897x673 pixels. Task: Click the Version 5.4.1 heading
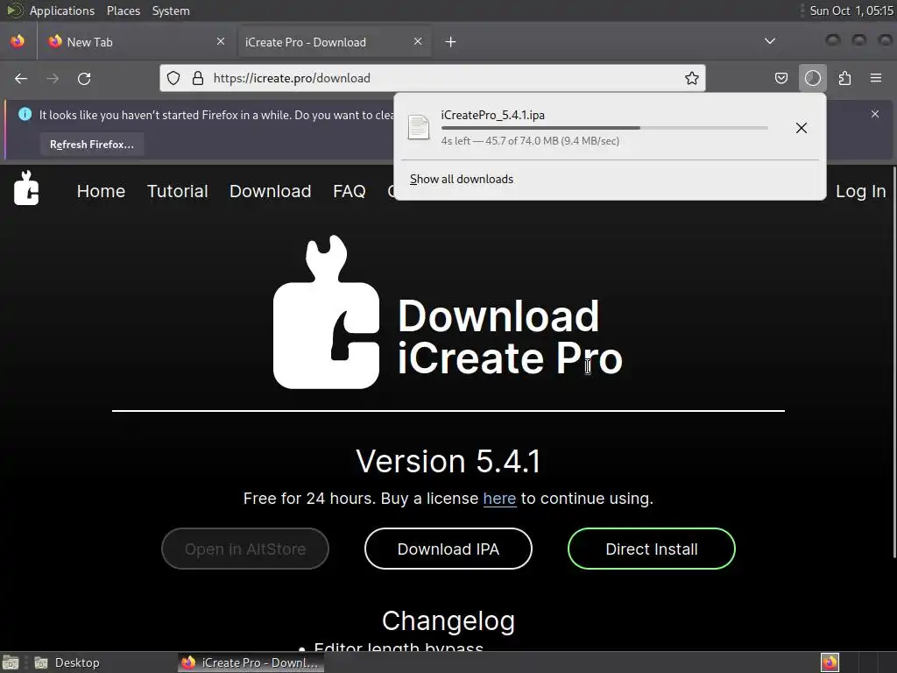pos(448,461)
